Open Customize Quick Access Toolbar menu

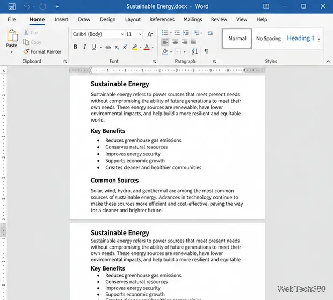57,6
